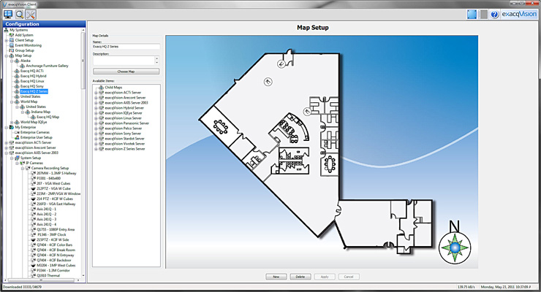Select camera M3204 - 1MP West Cubes

(x=56, y=266)
